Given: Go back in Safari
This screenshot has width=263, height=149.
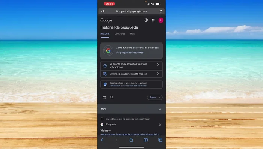Looking at the screenshot, I should click(102, 140).
